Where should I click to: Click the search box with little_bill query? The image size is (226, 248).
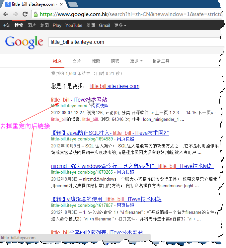point(136,42)
